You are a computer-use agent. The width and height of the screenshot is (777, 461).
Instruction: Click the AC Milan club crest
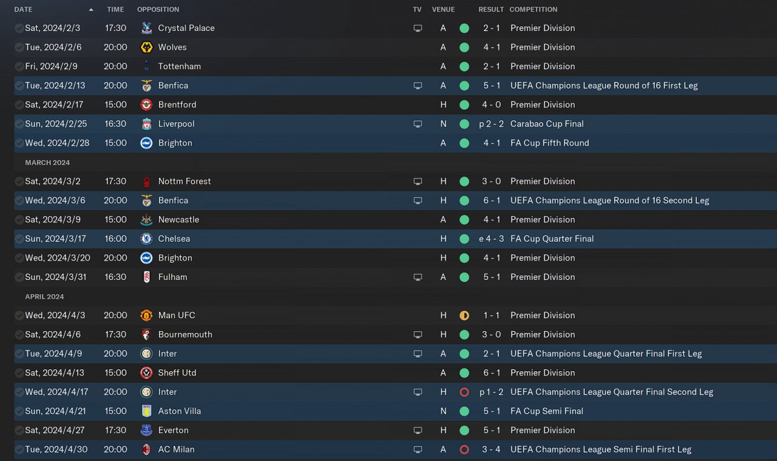click(x=146, y=449)
